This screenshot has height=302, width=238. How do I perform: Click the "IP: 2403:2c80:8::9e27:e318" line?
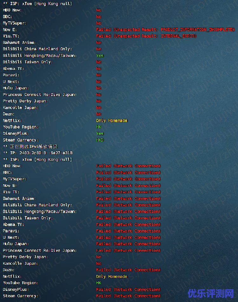38,153
